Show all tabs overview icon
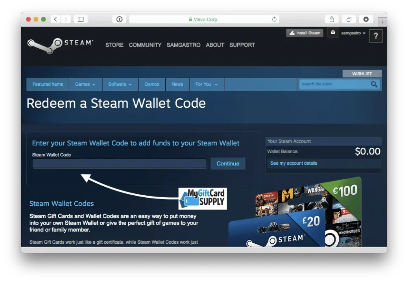408x283 pixels. [349, 19]
